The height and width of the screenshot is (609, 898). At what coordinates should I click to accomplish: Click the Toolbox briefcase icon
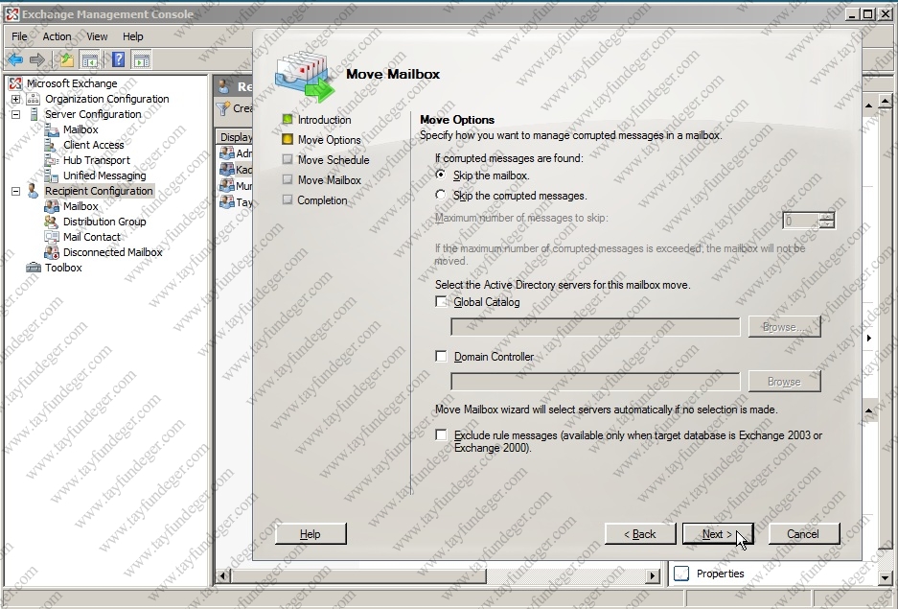click(34, 268)
